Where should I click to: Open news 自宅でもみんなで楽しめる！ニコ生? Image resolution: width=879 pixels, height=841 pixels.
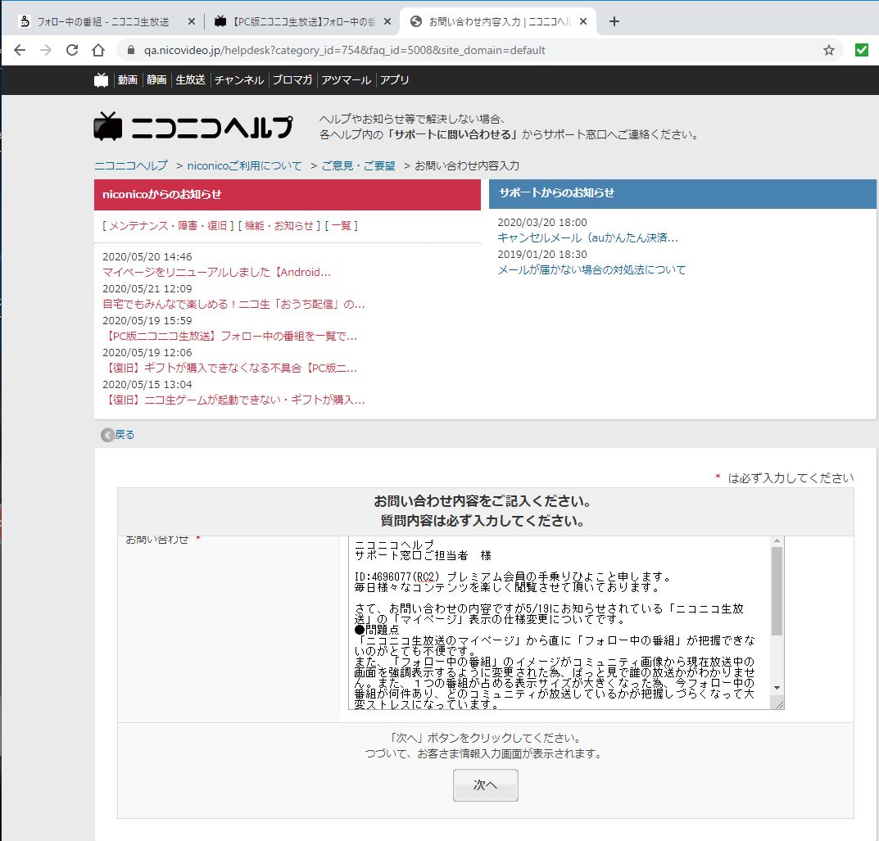(233, 305)
